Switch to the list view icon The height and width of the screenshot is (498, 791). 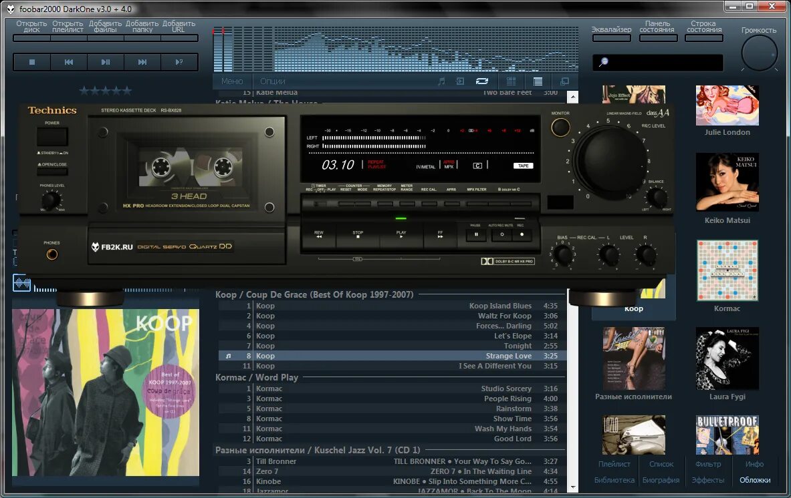[538, 81]
